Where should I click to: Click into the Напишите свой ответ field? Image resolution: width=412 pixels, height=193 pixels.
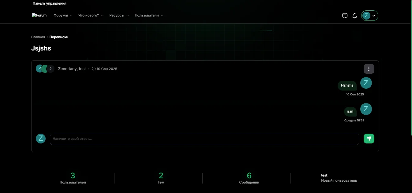[204, 139]
